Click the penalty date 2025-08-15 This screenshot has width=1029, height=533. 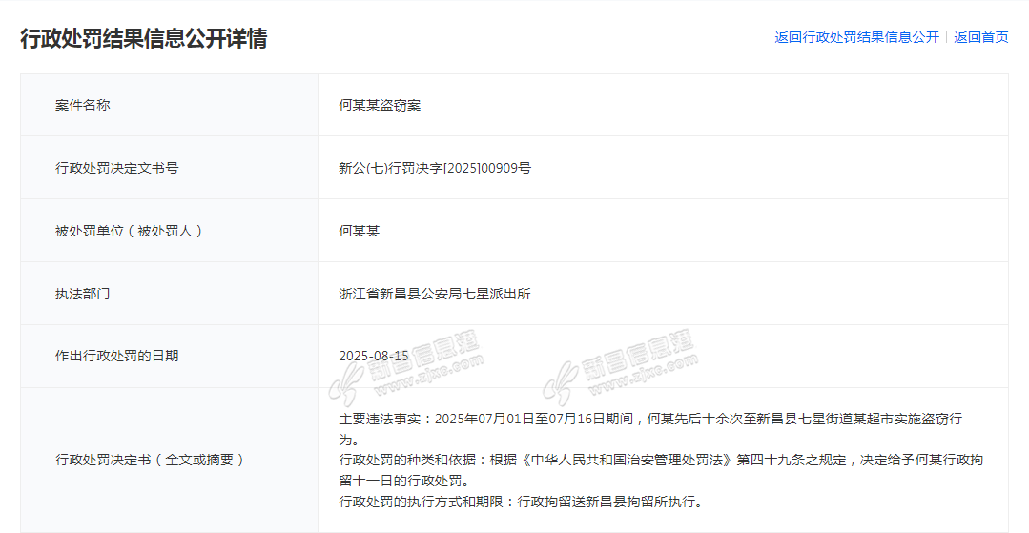374,356
